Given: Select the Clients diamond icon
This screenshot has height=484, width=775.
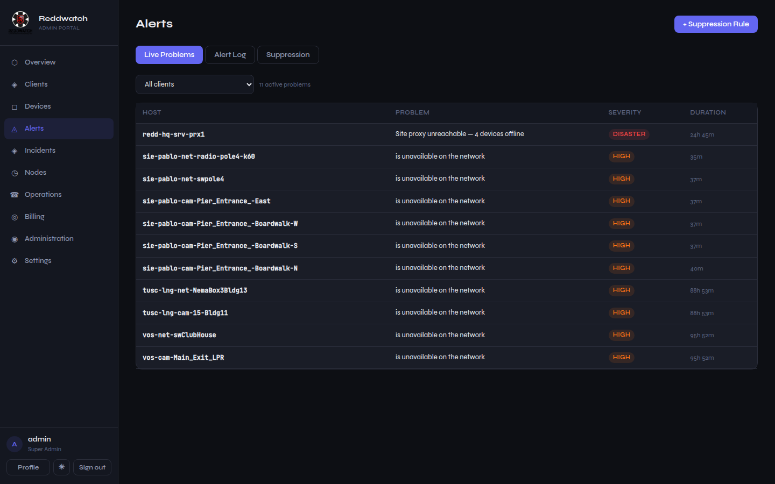Looking at the screenshot, I should pyautogui.click(x=15, y=84).
